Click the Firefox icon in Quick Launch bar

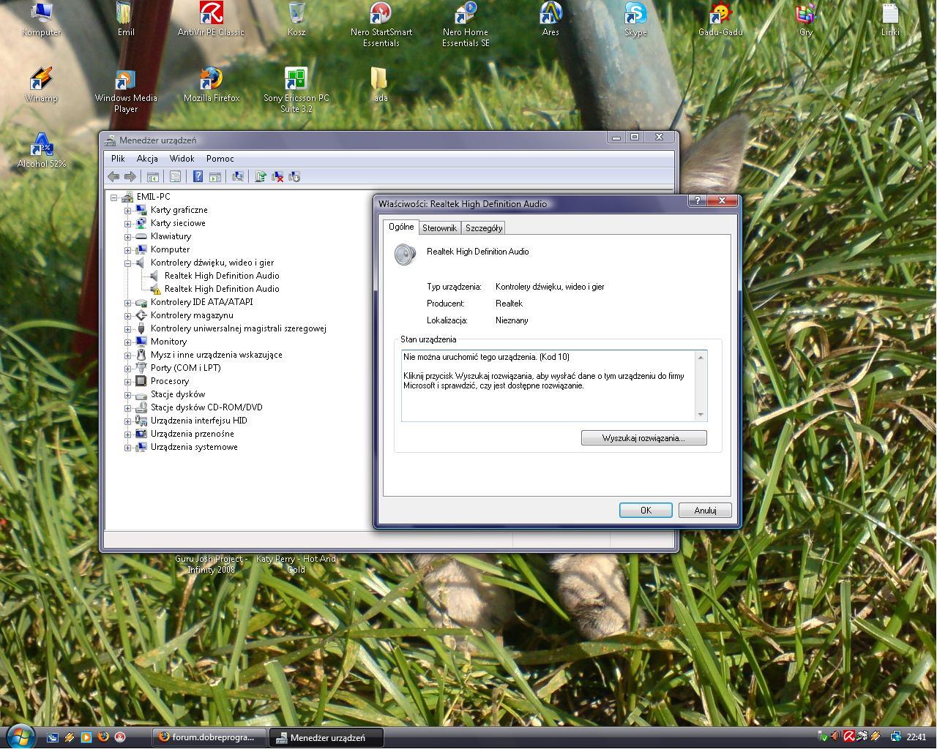103,737
